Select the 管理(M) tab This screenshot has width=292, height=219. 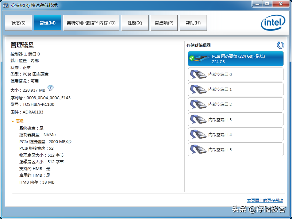[47, 23]
